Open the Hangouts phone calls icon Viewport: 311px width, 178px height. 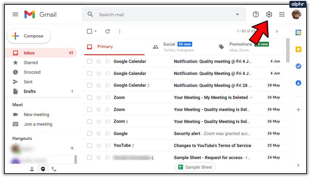54,169
